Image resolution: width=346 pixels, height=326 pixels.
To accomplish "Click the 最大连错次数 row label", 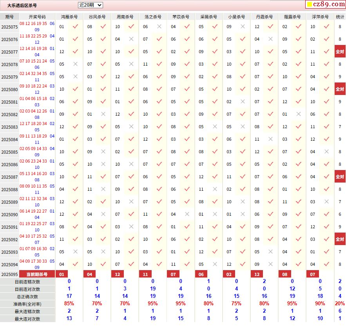I will (27, 312).
